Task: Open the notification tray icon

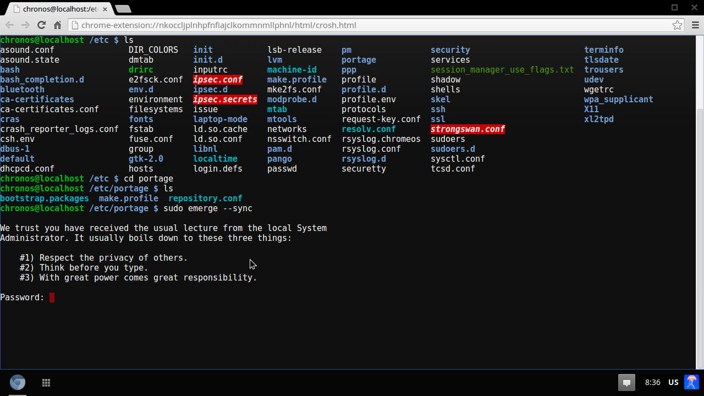Action: [626, 382]
